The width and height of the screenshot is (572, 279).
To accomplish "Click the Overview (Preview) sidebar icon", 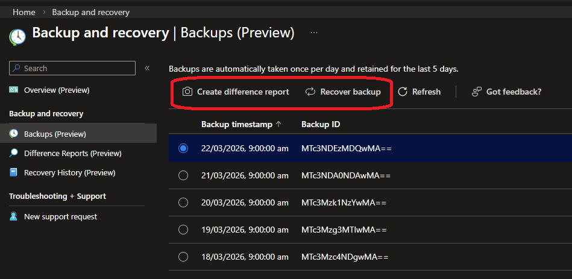I will point(14,90).
